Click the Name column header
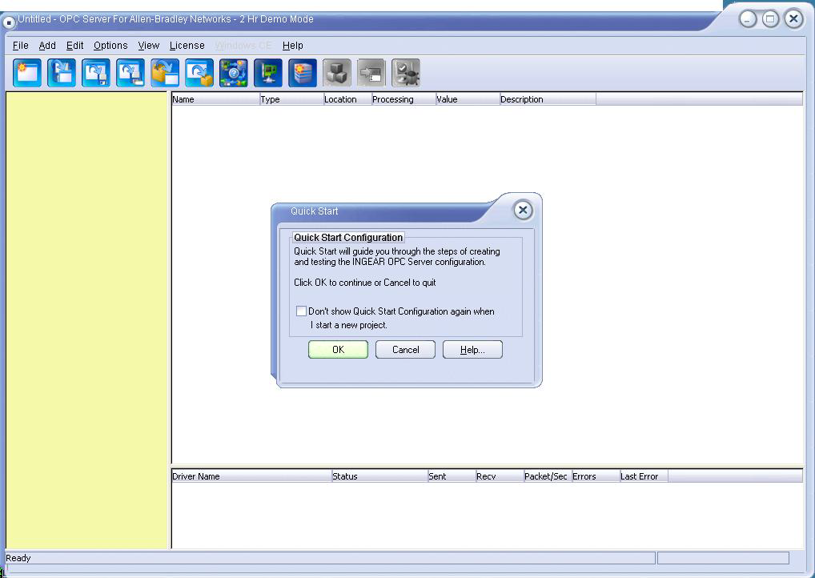Image resolution: width=815 pixels, height=578 pixels. (x=215, y=99)
